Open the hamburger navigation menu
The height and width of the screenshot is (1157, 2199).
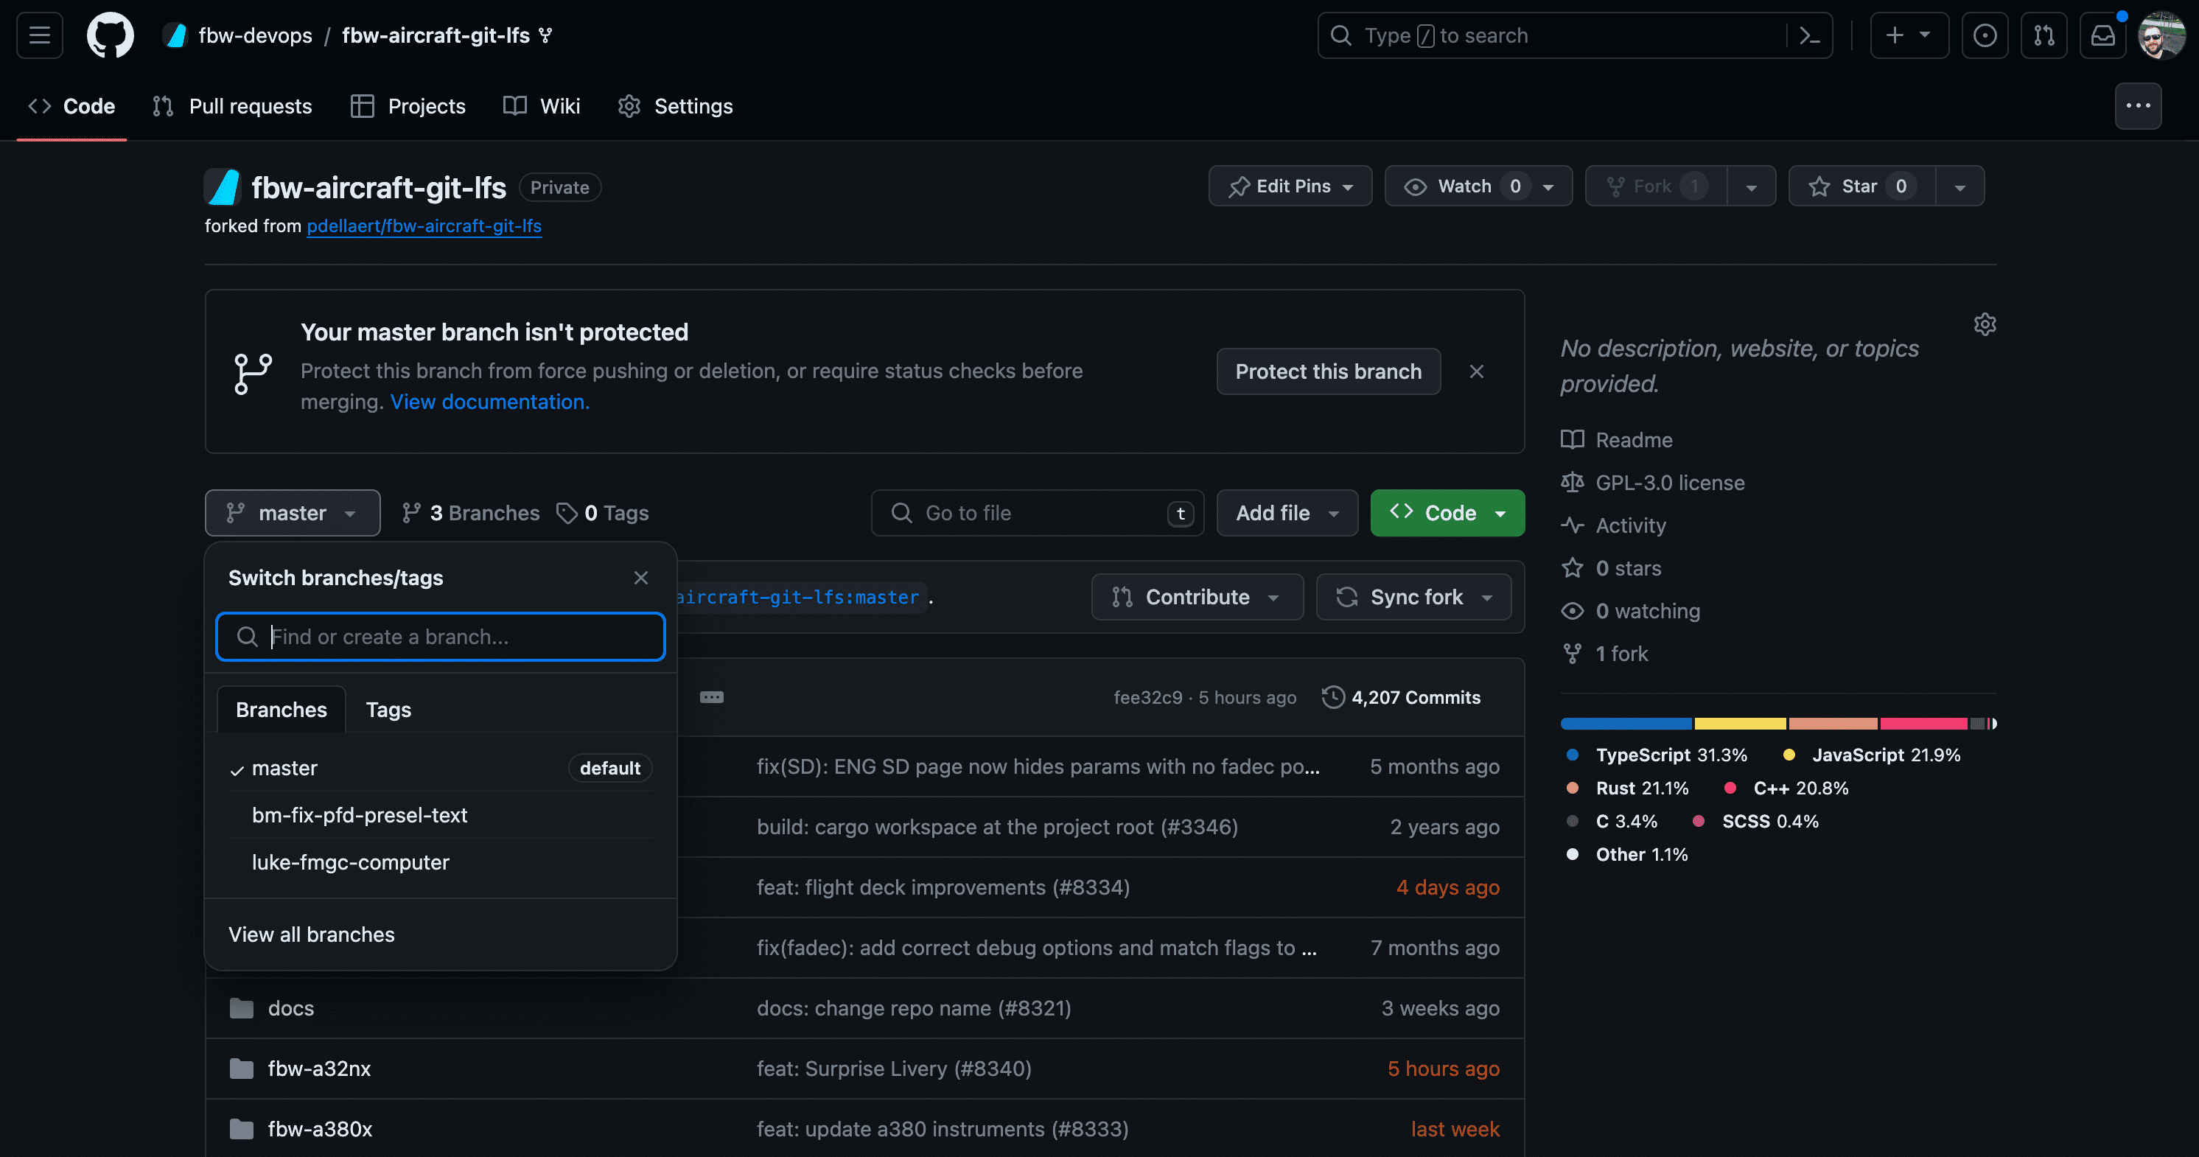[39, 35]
